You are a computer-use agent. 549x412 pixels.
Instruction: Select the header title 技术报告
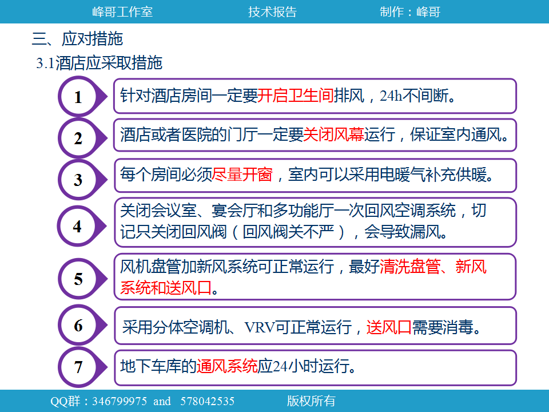pyautogui.click(x=272, y=12)
